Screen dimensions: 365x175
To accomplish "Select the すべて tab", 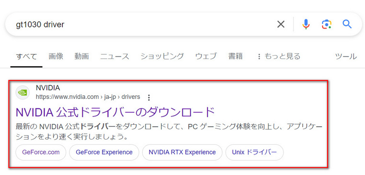I will pyautogui.click(x=26, y=57).
